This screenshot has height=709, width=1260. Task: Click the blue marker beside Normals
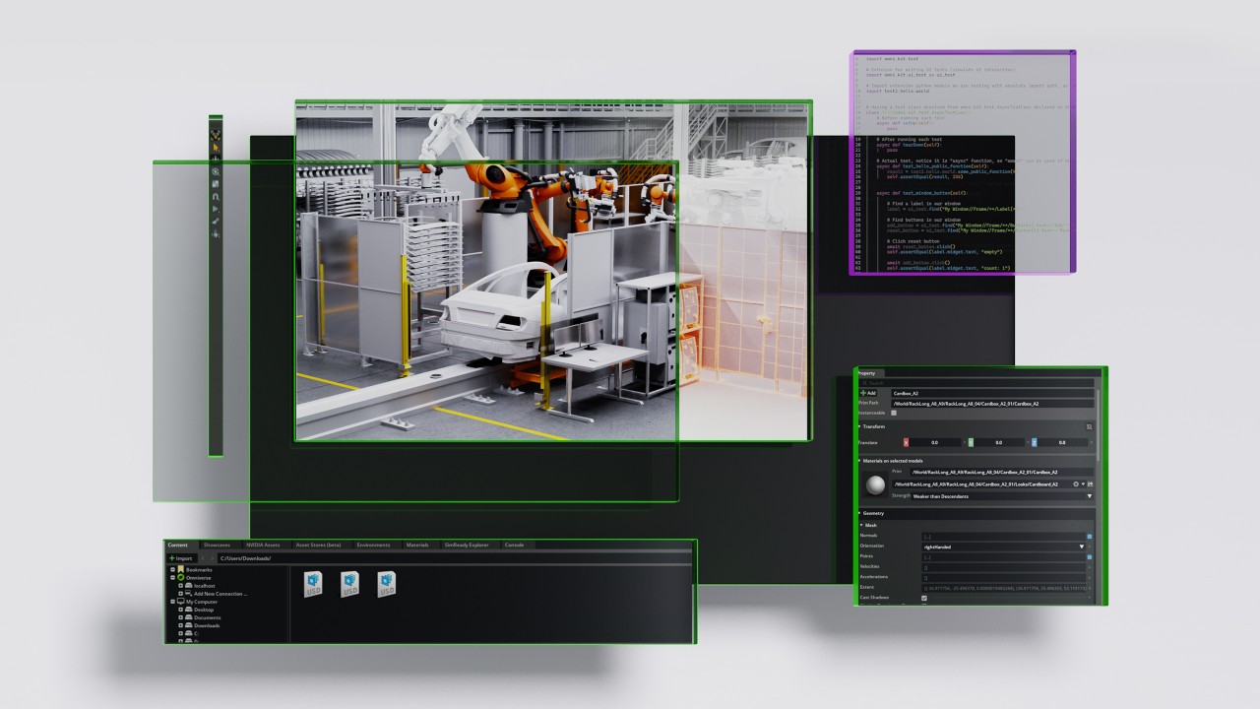[1090, 537]
